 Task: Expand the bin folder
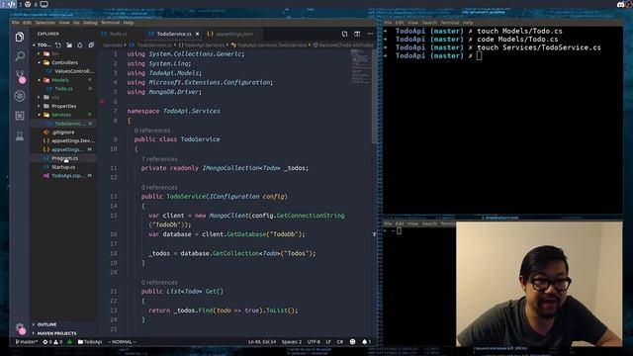(39, 53)
